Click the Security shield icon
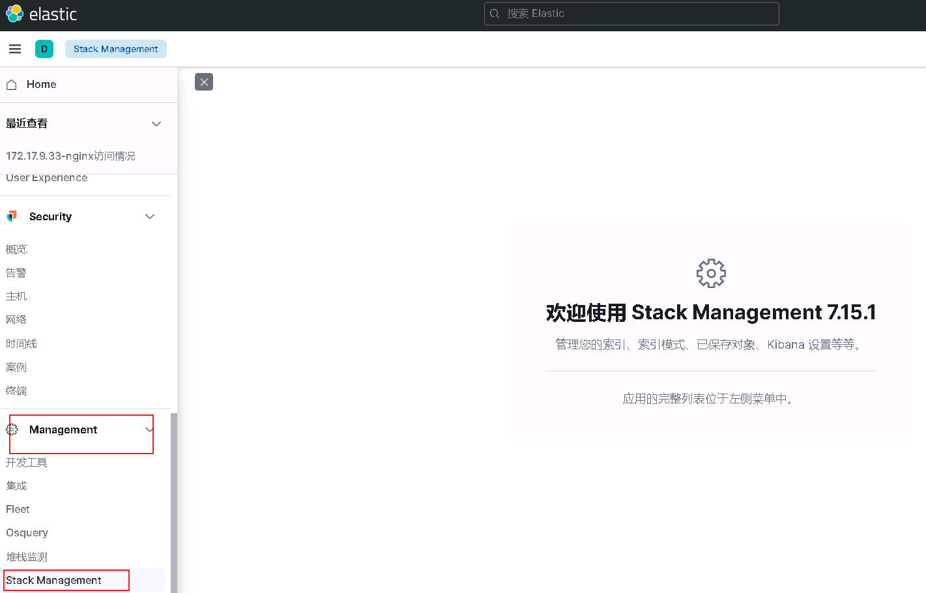Image resolution: width=926 pixels, height=593 pixels. coord(12,216)
